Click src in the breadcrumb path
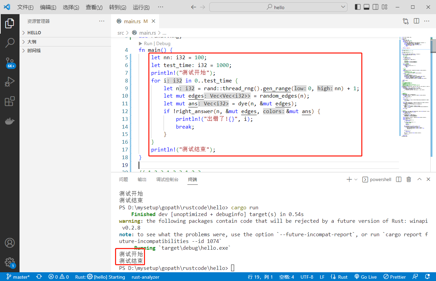 coord(121,33)
